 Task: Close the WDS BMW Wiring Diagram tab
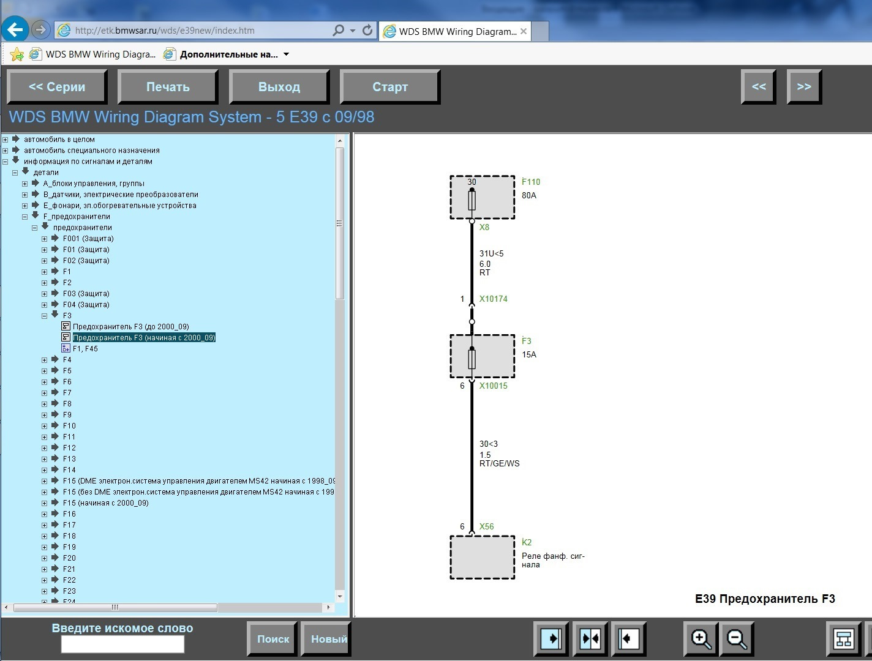[x=524, y=31]
